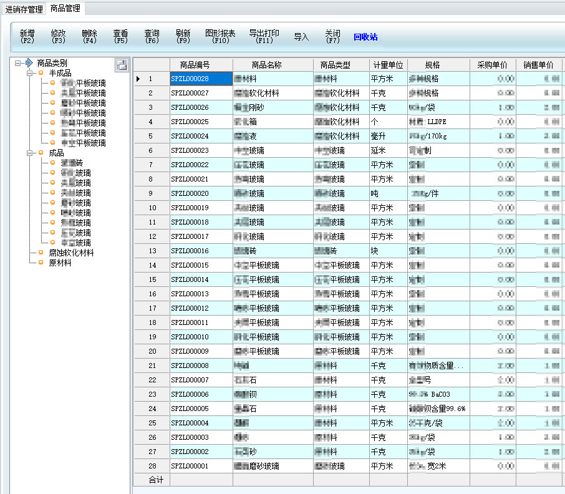The width and height of the screenshot is (565, 494).
Task: Click the orange icon next to 原材料
Action: pyautogui.click(x=41, y=263)
